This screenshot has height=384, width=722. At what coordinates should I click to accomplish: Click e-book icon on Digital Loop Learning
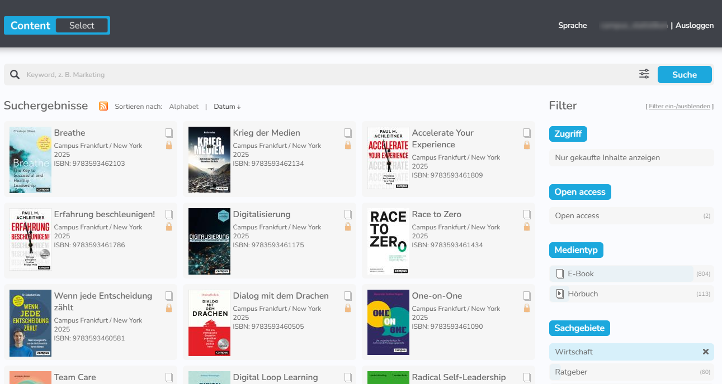coord(348,378)
